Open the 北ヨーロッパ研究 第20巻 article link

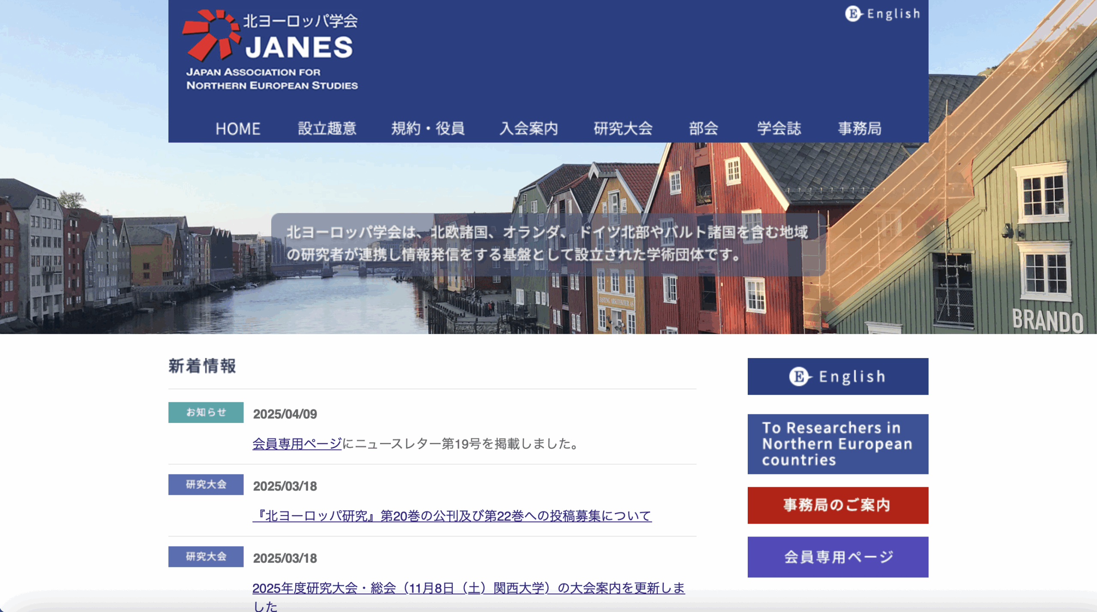point(452,516)
